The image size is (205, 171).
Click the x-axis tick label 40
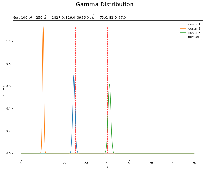108,163
